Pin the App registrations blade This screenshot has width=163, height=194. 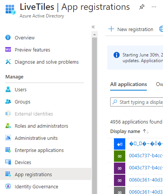[x=142, y=7]
